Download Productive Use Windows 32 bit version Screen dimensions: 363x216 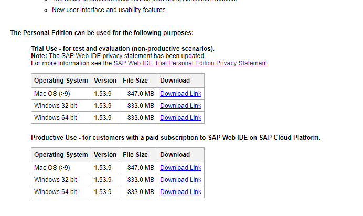(180, 180)
